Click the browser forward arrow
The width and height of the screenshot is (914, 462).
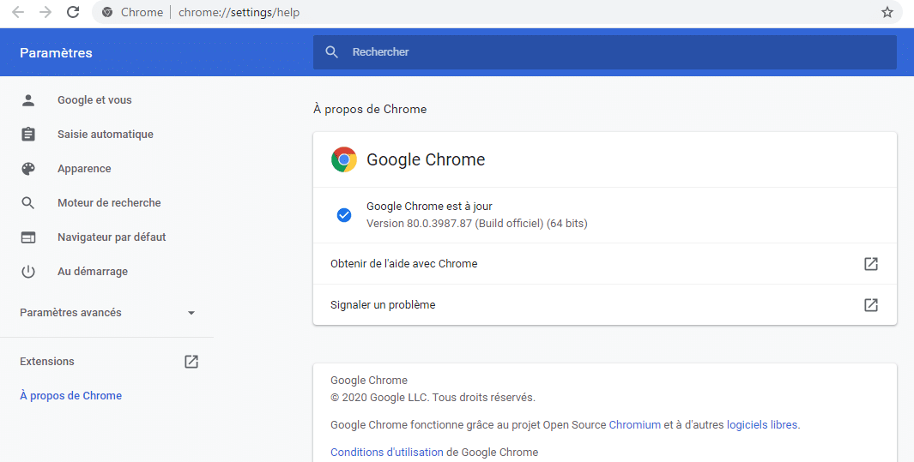point(45,12)
